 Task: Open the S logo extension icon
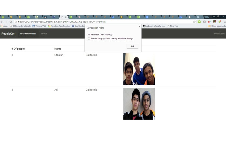215,22
